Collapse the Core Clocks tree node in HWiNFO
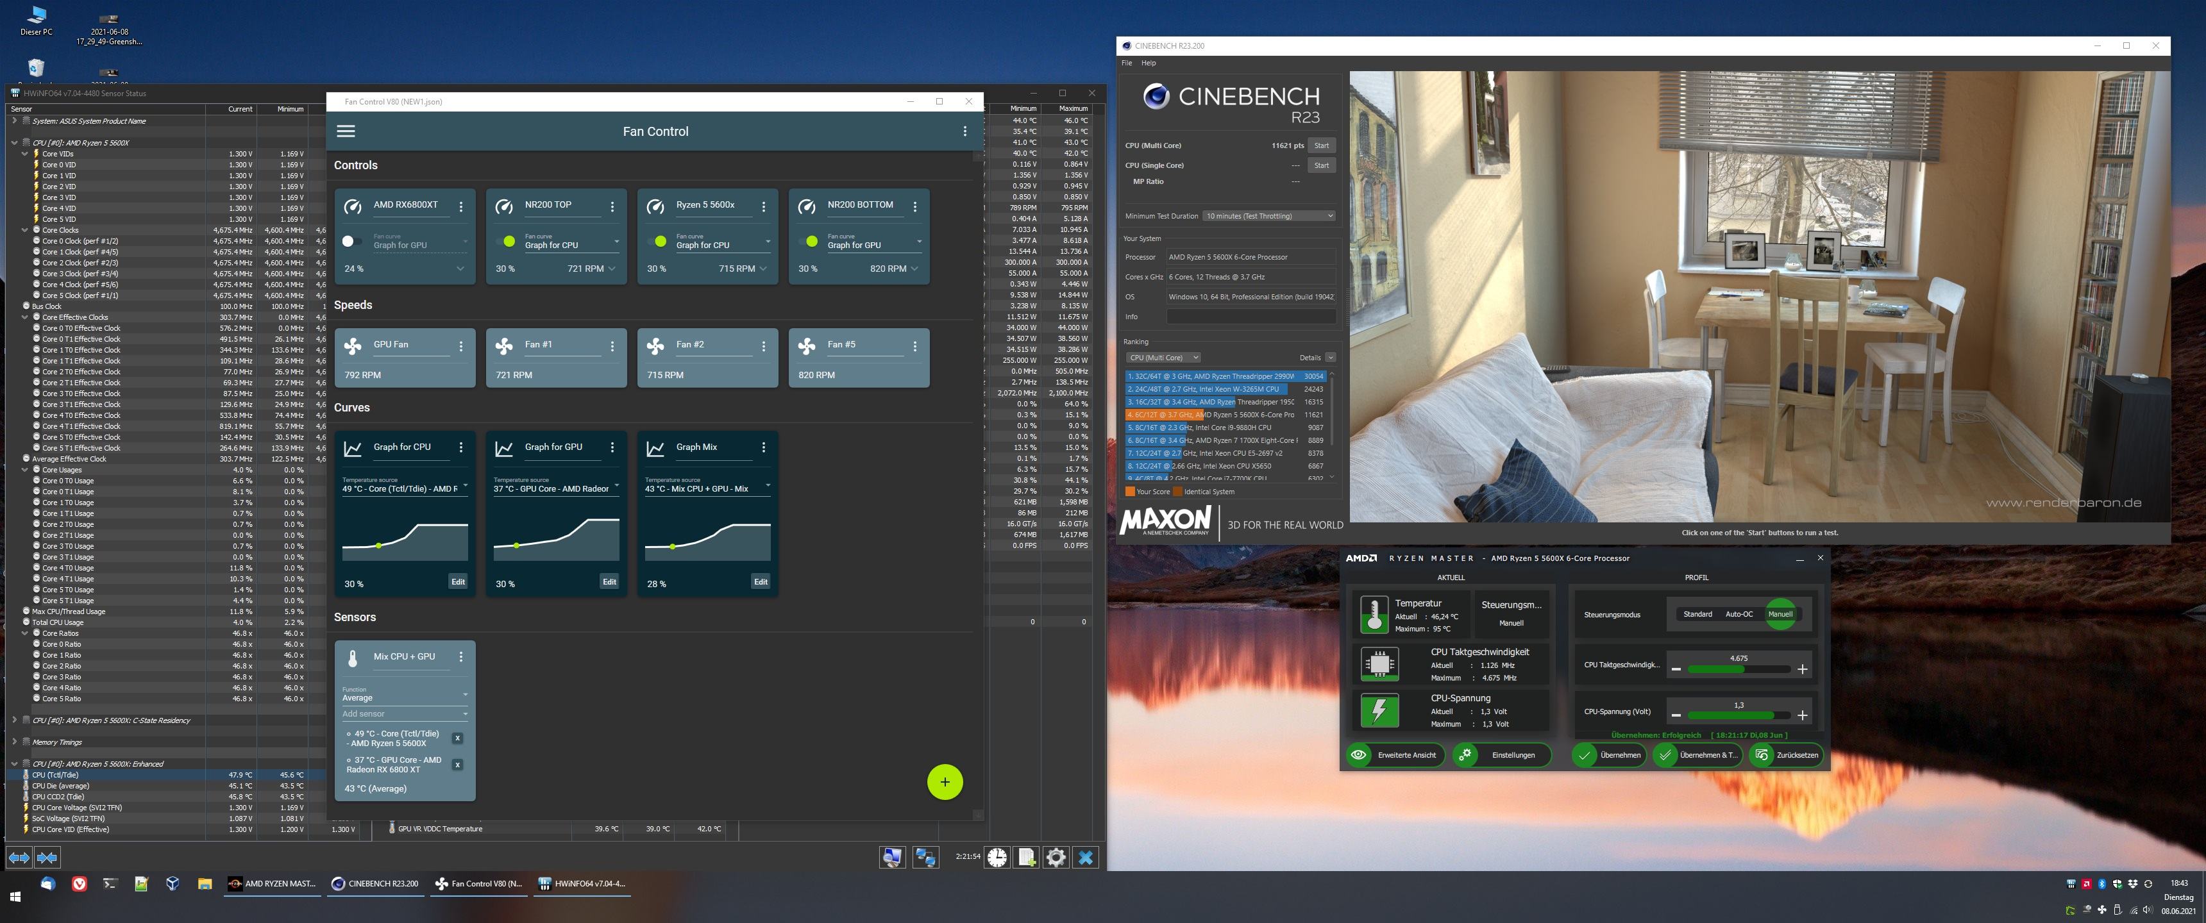Image resolution: width=2206 pixels, height=923 pixels. (x=25, y=230)
